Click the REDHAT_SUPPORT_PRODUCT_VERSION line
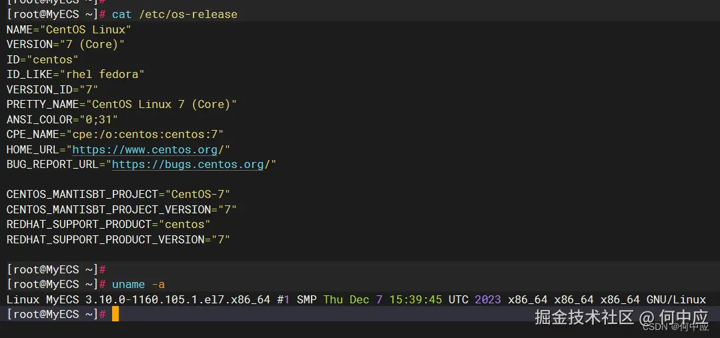This screenshot has width=720, height=338. coord(118,239)
